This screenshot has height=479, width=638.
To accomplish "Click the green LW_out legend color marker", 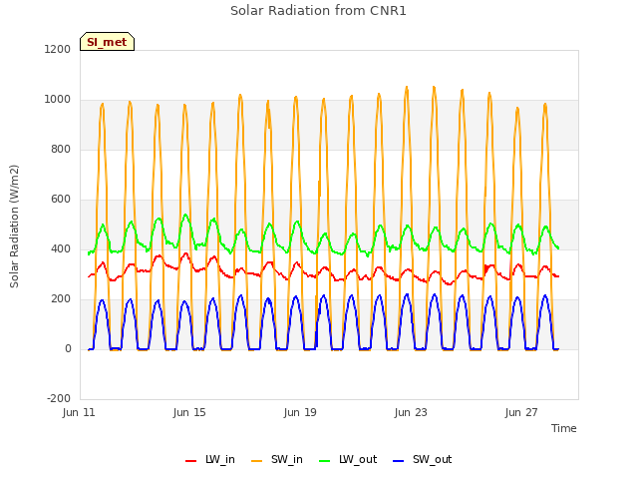I will point(325,461).
